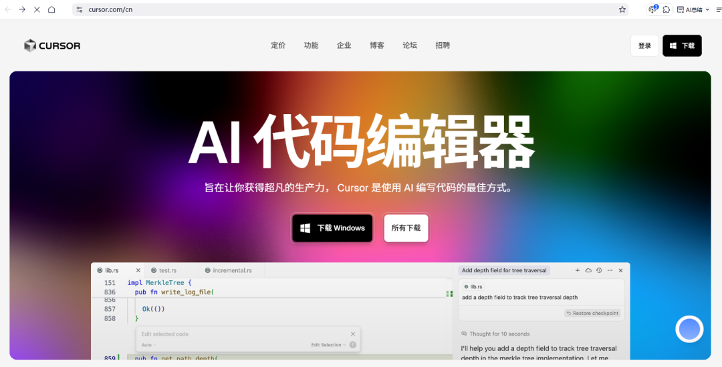Click the Ok(()) code line

coord(153,309)
